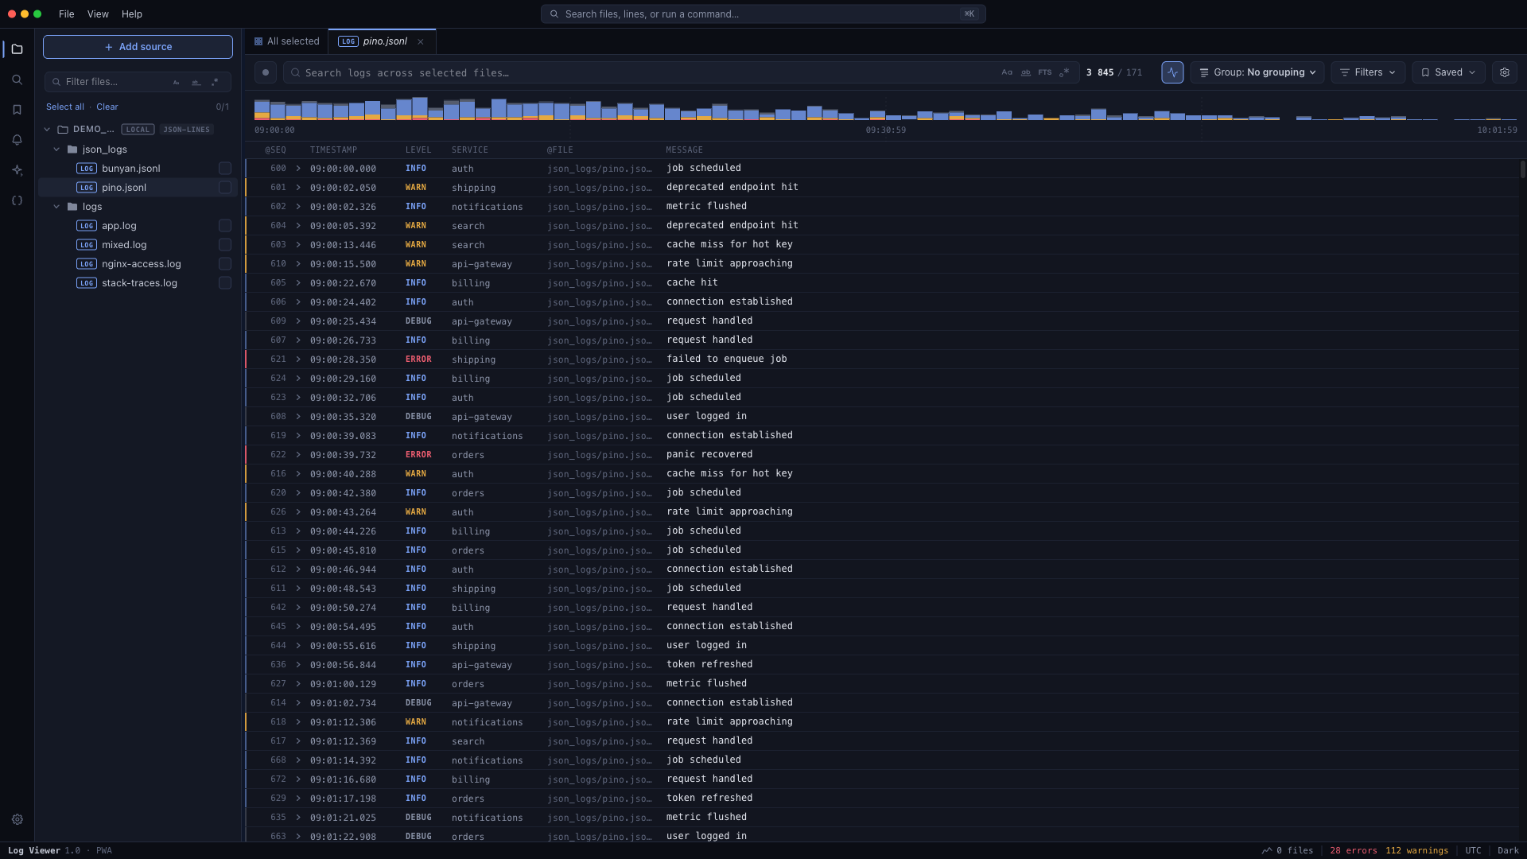Sort by the TIMESTAMP column header

tap(333, 150)
